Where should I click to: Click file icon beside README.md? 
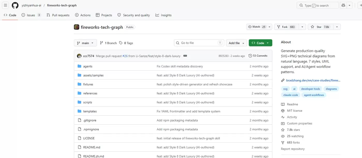[79, 147]
